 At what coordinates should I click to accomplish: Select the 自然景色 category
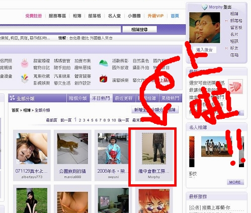tap(141, 61)
